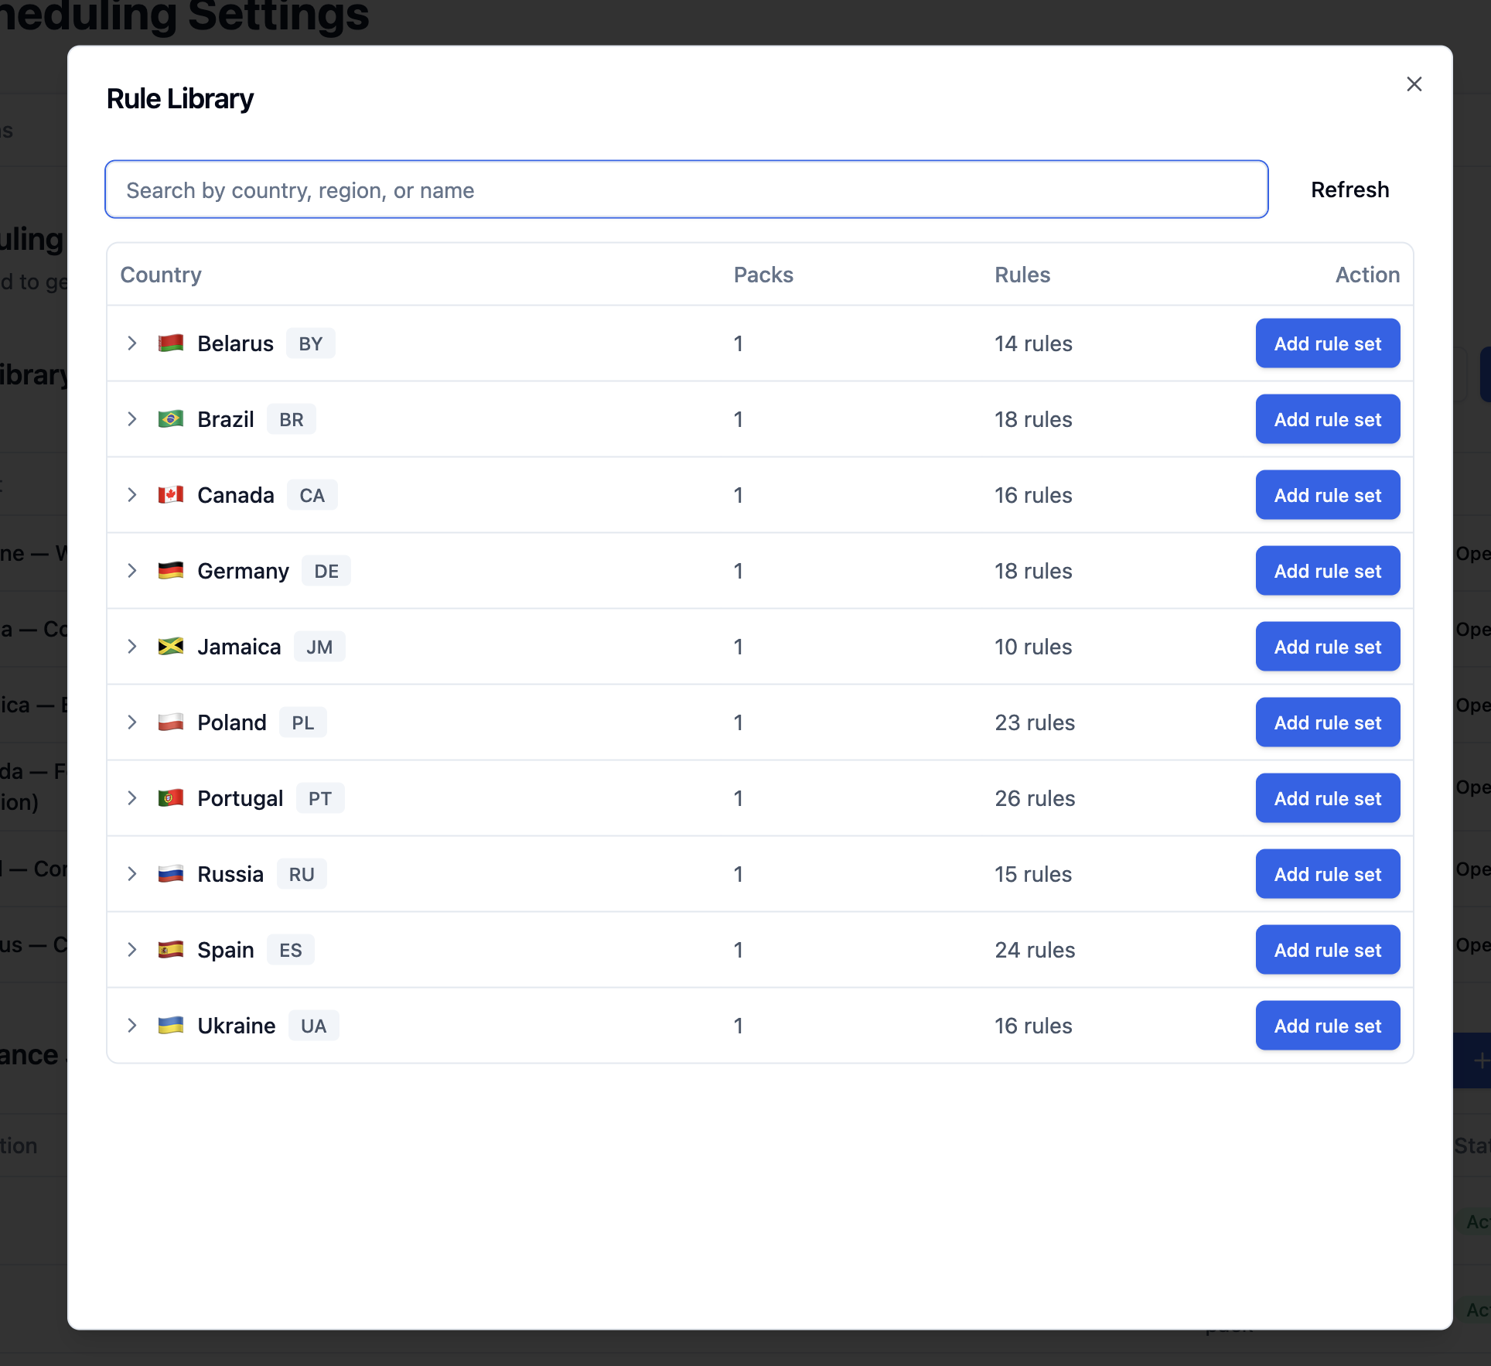
Task: Expand the Germany row
Action: point(132,571)
